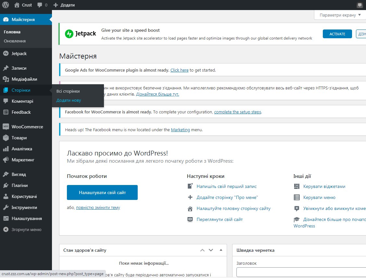
Task: Open the Marketing menu link
Action: pyautogui.click(x=181, y=130)
